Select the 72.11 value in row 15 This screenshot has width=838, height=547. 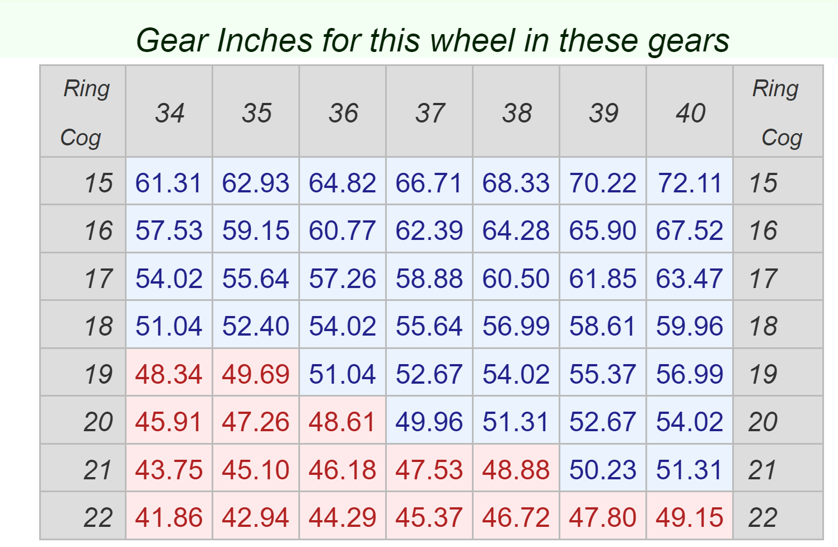[690, 183]
